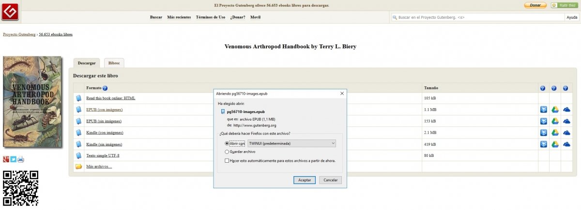Click the magnifier icon in search box
The width and height of the screenshot is (581, 210).
coord(395,17)
